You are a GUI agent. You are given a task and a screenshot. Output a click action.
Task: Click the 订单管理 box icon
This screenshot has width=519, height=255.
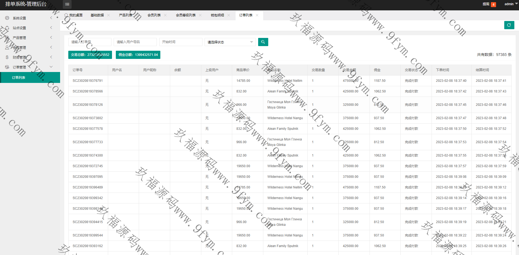[7, 67]
